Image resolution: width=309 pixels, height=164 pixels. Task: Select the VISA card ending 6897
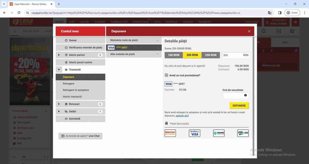(134, 47)
